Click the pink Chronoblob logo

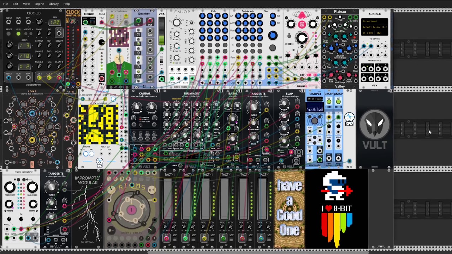tap(302, 24)
